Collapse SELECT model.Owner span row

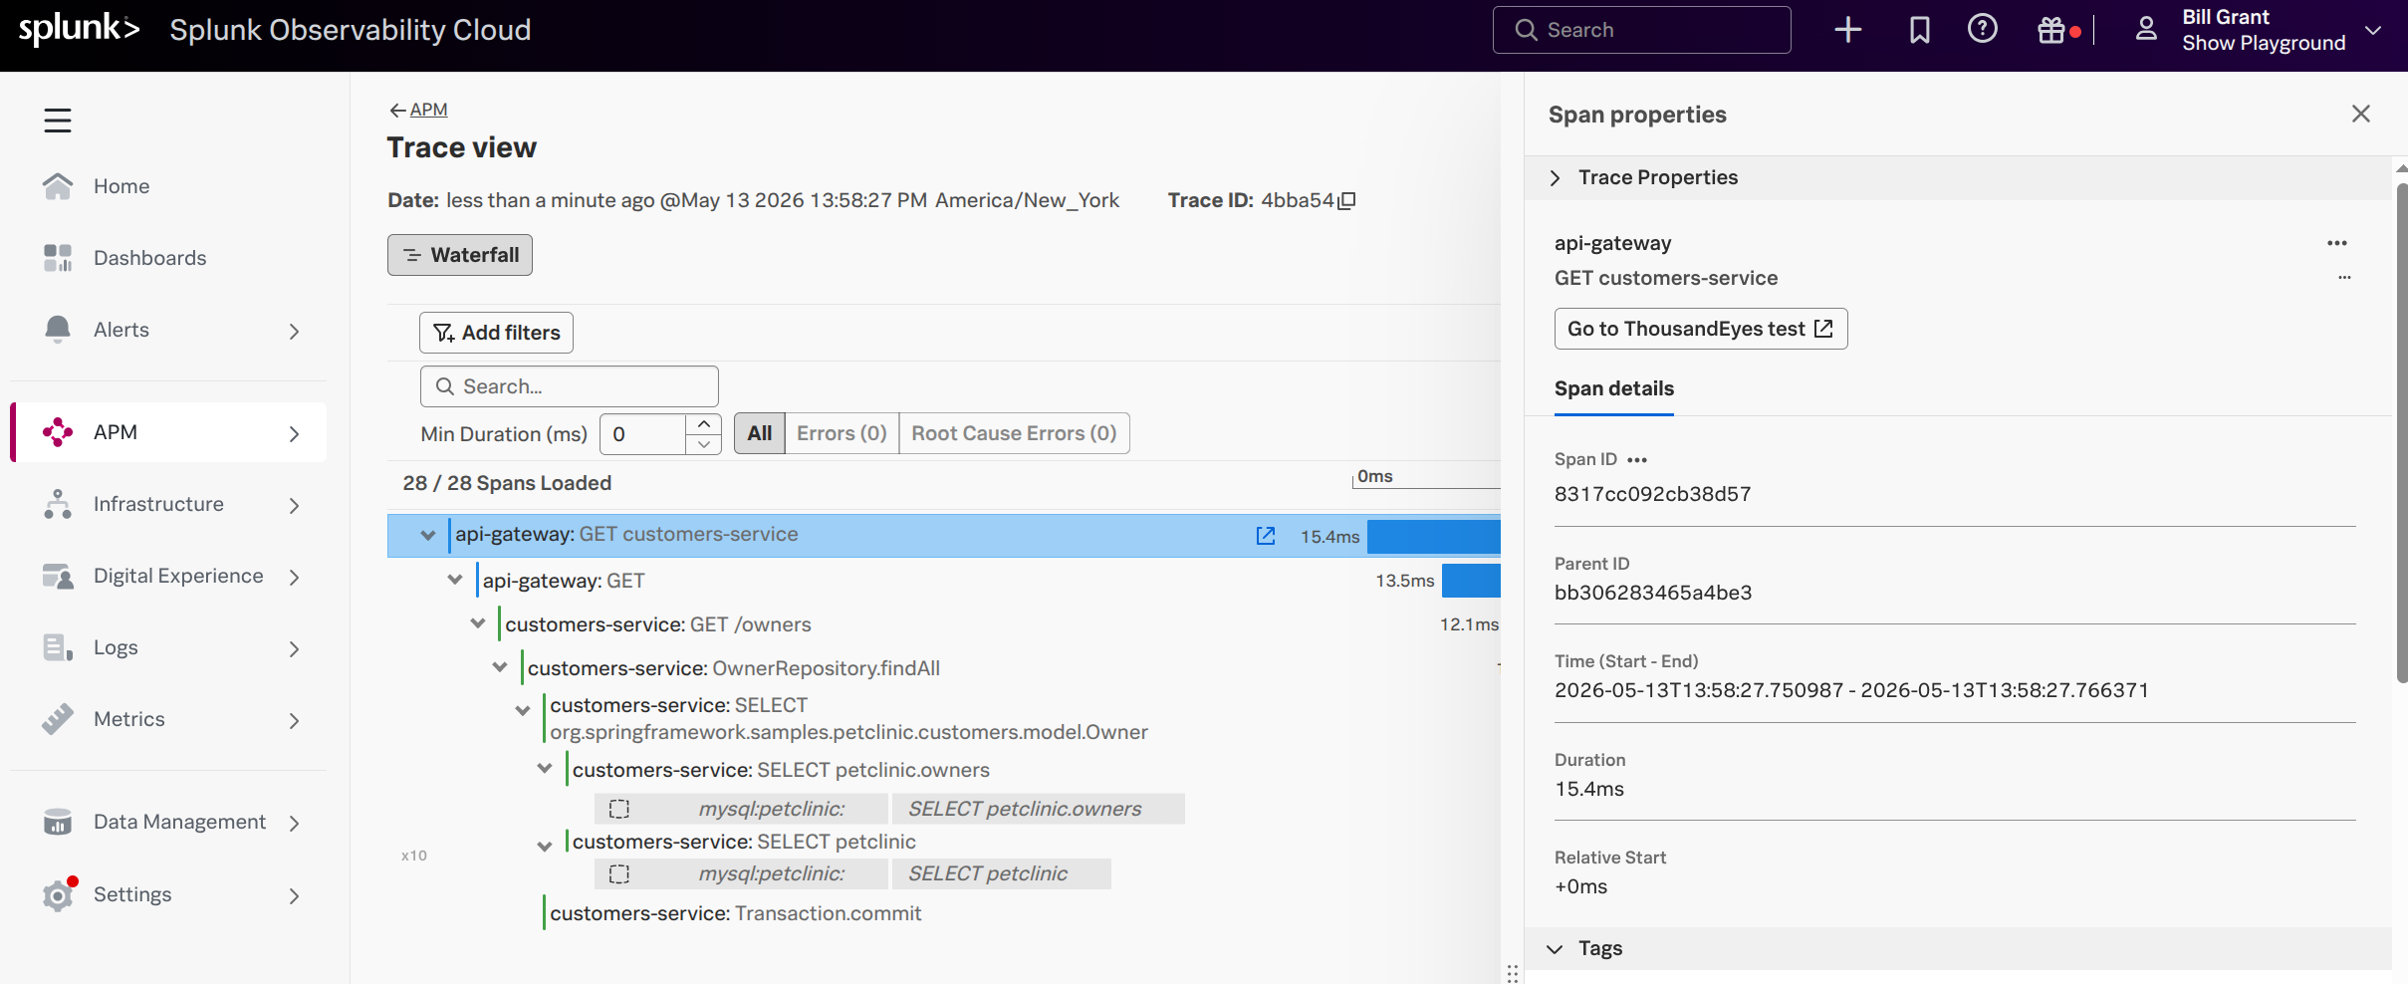pos(523,710)
